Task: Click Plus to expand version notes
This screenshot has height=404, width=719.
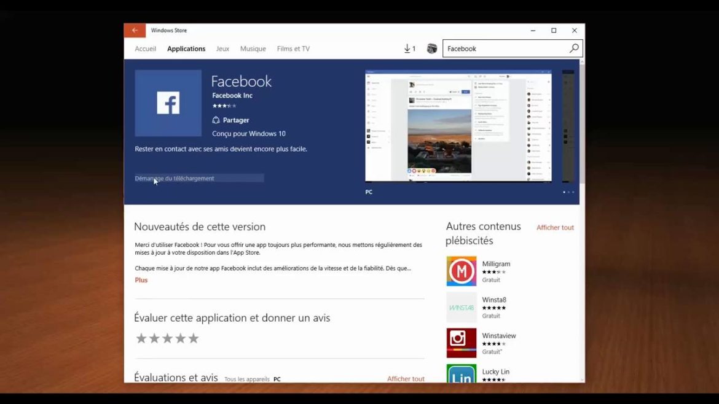Action: 141,280
